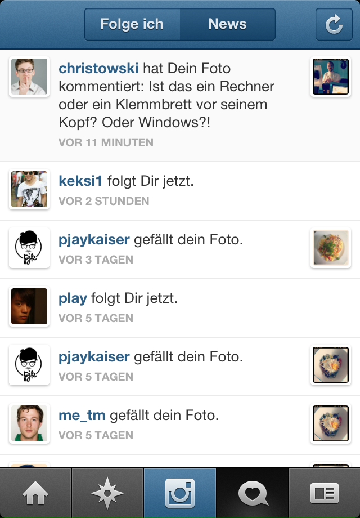Open the Home feed icon
The height and width of the screenshot is (518, 360).
coord(35,493)
